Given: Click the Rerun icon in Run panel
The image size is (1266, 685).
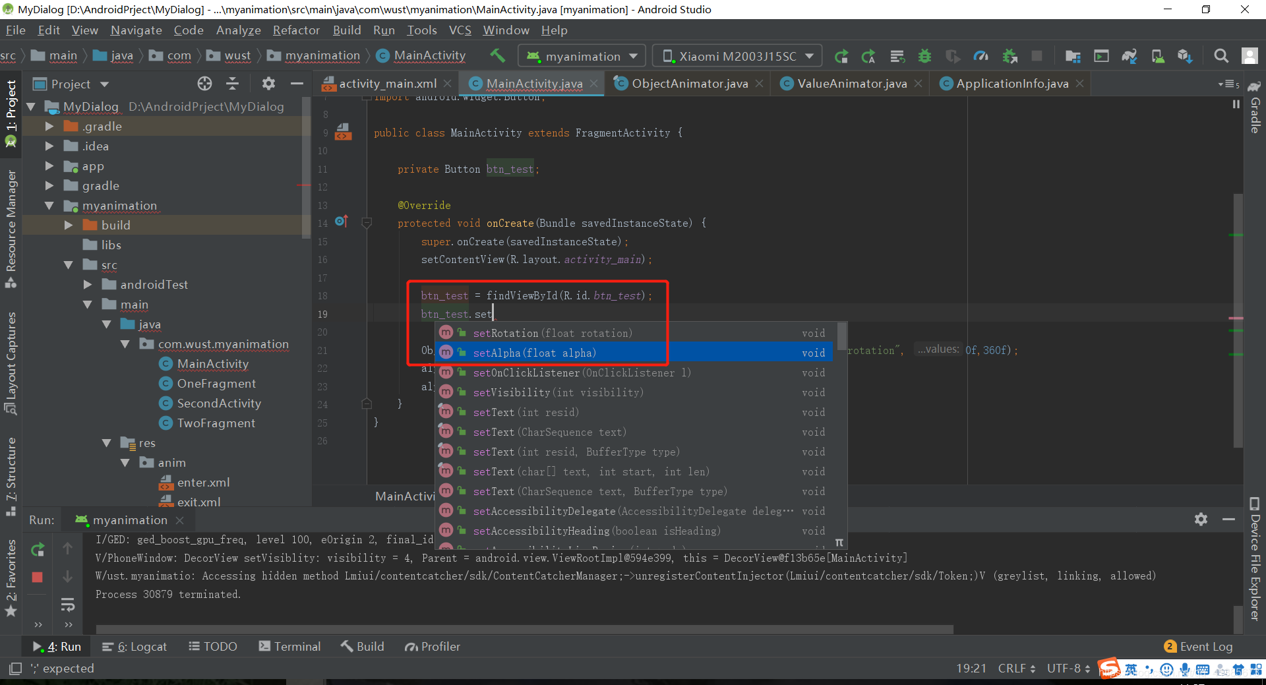Looking at the screenshot, I should [x=38, y=549].
